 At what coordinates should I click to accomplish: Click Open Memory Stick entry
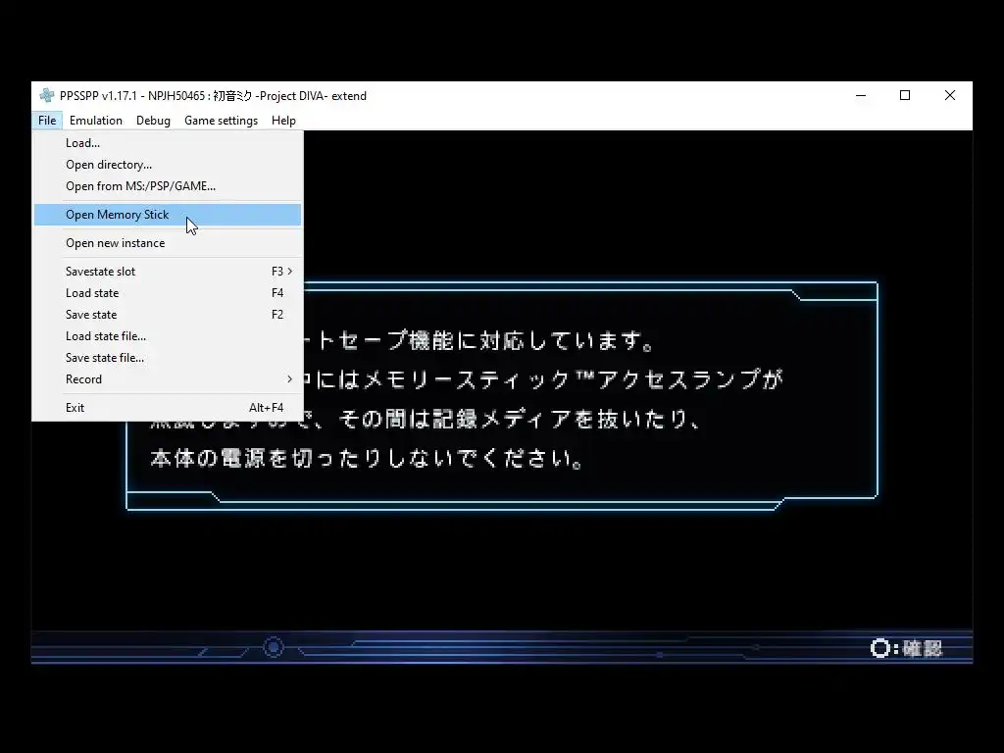168,215
